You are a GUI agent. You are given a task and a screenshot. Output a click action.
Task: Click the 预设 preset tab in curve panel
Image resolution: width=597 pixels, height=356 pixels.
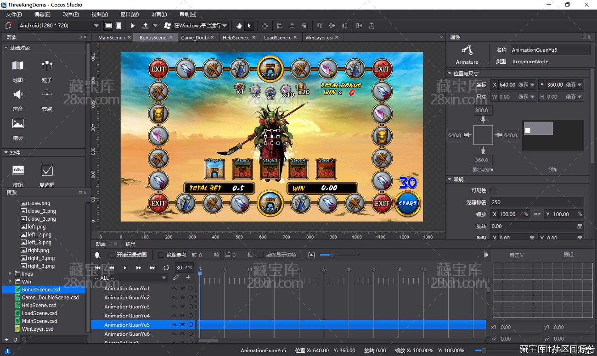coord(569,255)
